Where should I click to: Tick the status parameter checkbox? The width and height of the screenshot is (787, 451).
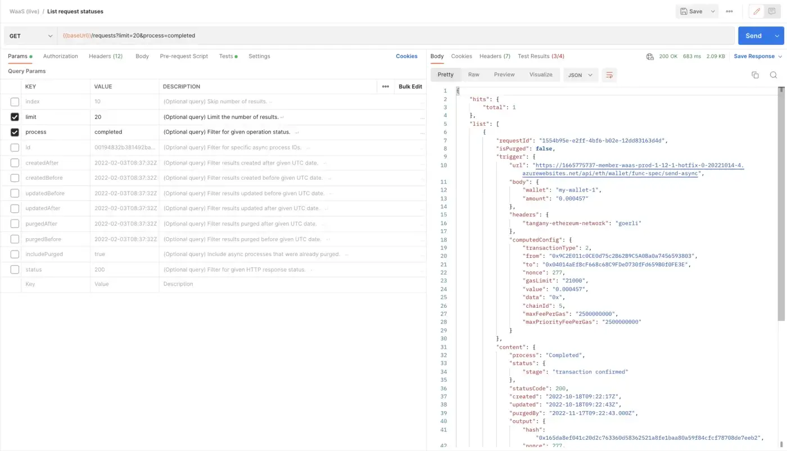click(15, 270)
